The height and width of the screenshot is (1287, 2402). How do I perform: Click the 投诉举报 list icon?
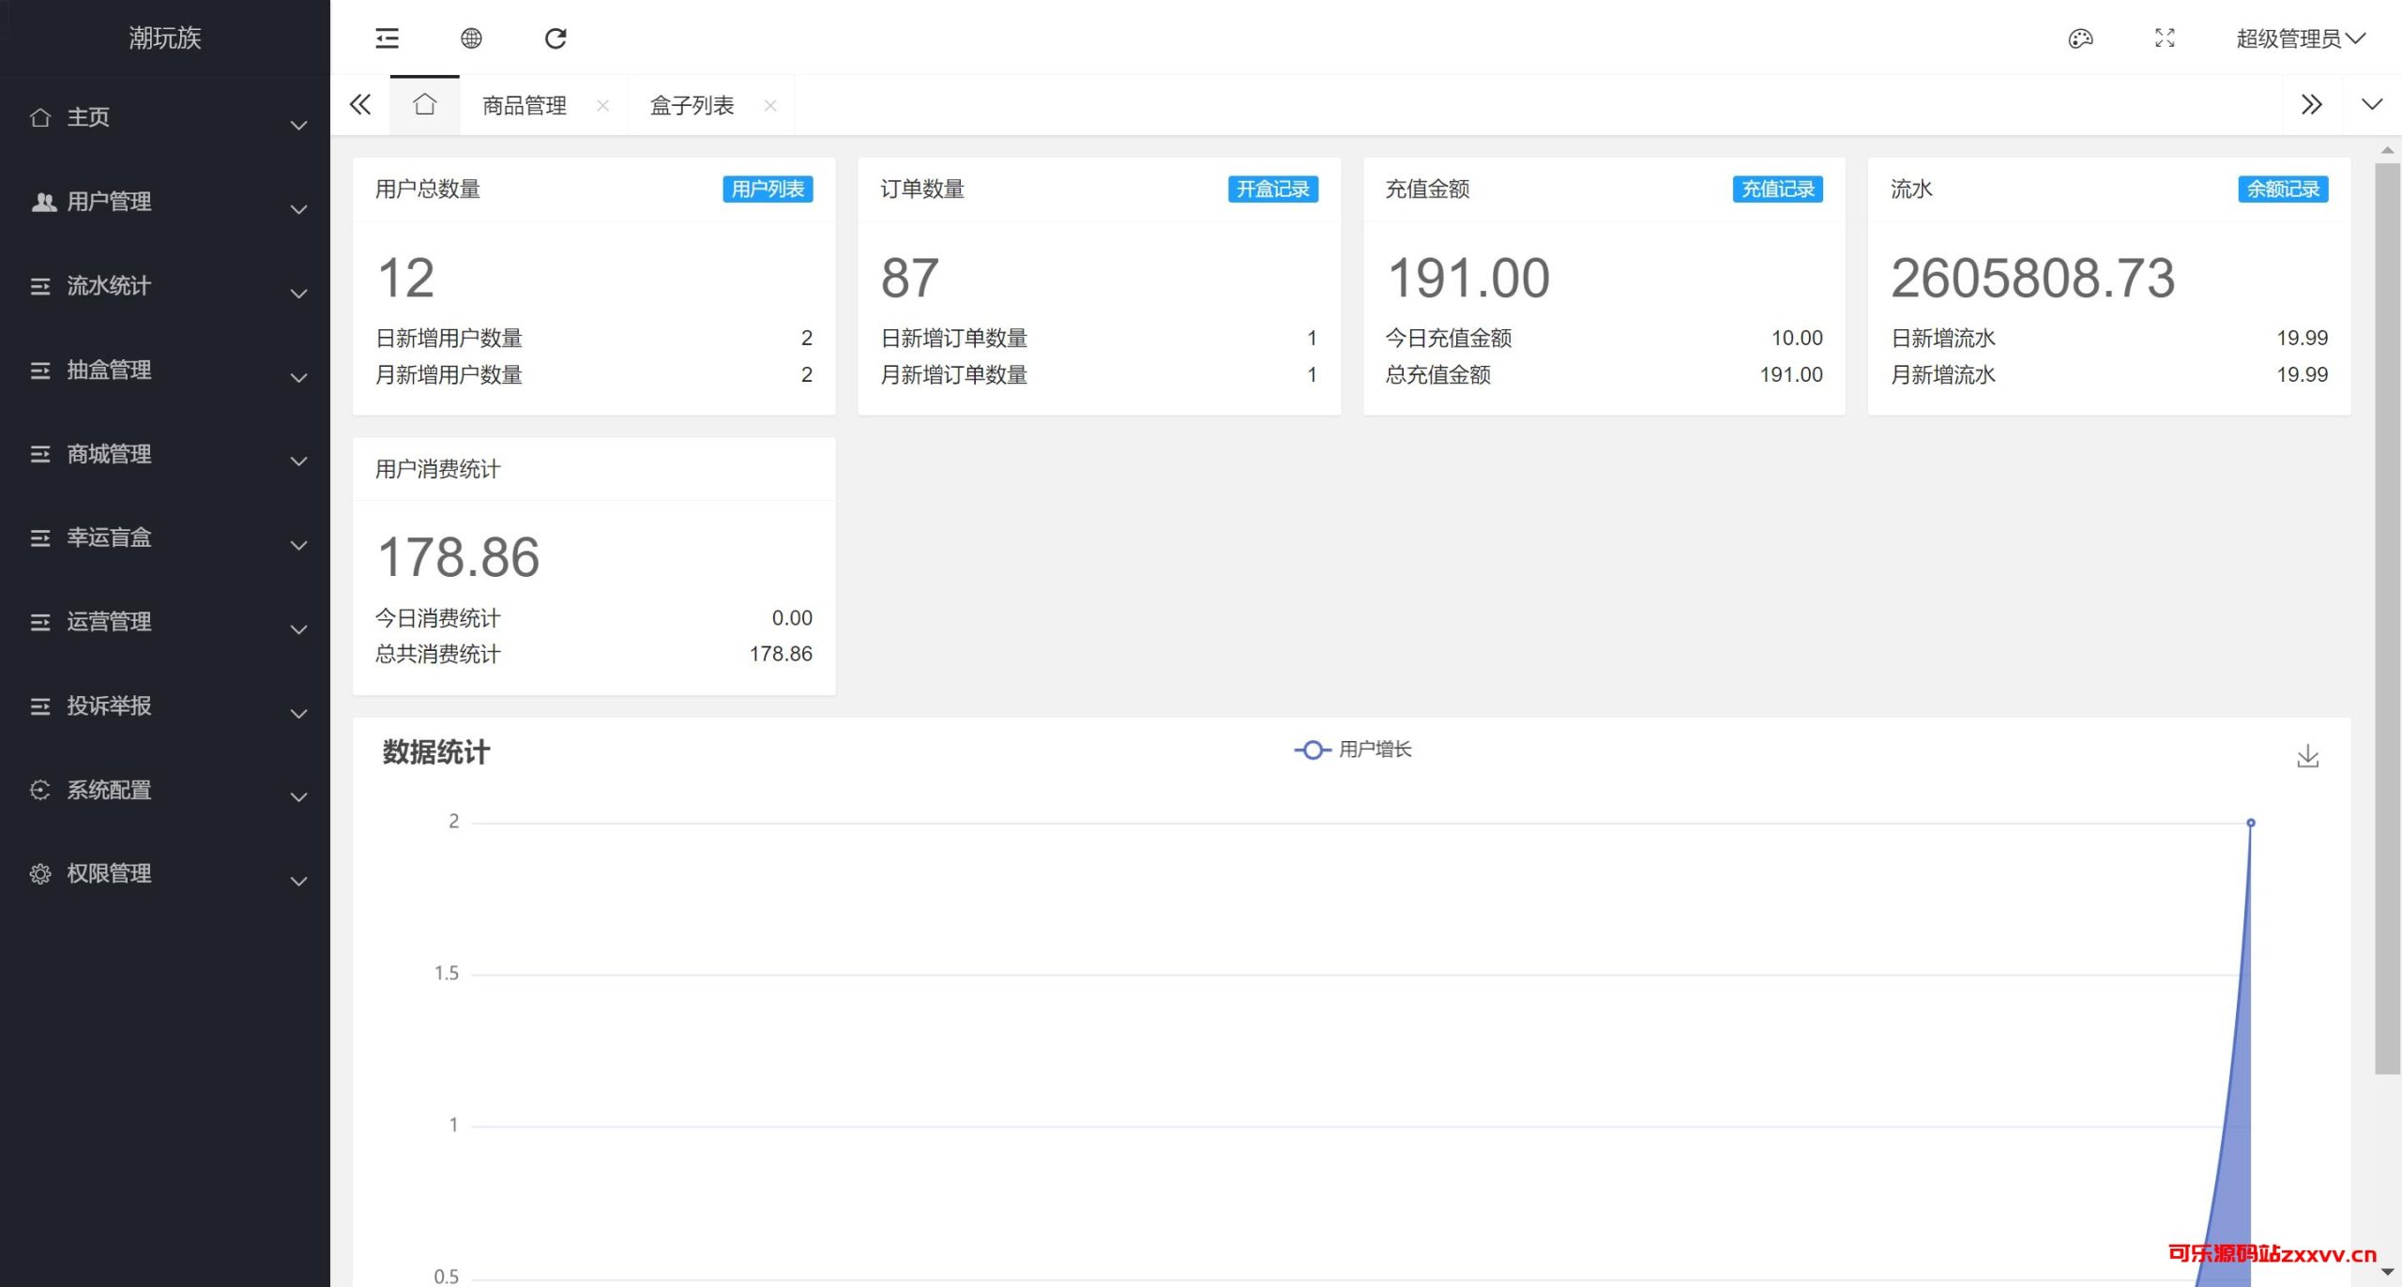(40, 706)
